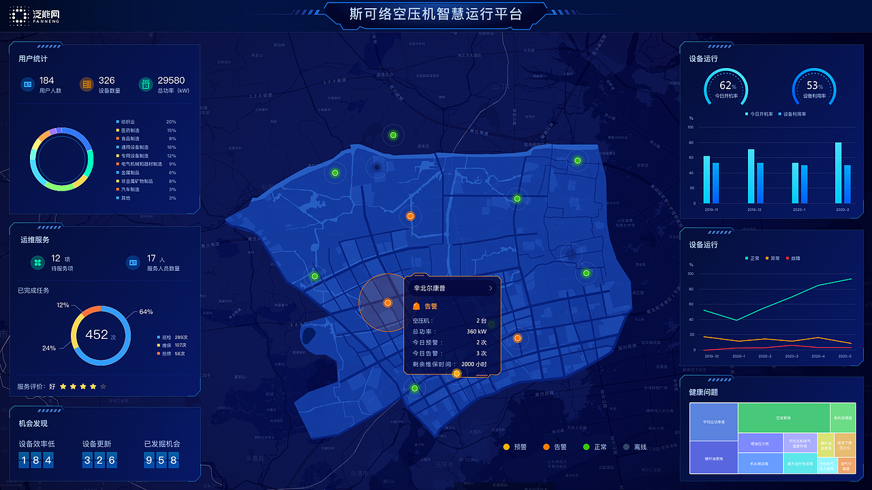Click the green marker at the map's west edge

click(314, 276)
